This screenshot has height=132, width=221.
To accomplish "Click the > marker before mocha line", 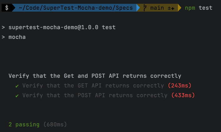I will pos(3,37).
